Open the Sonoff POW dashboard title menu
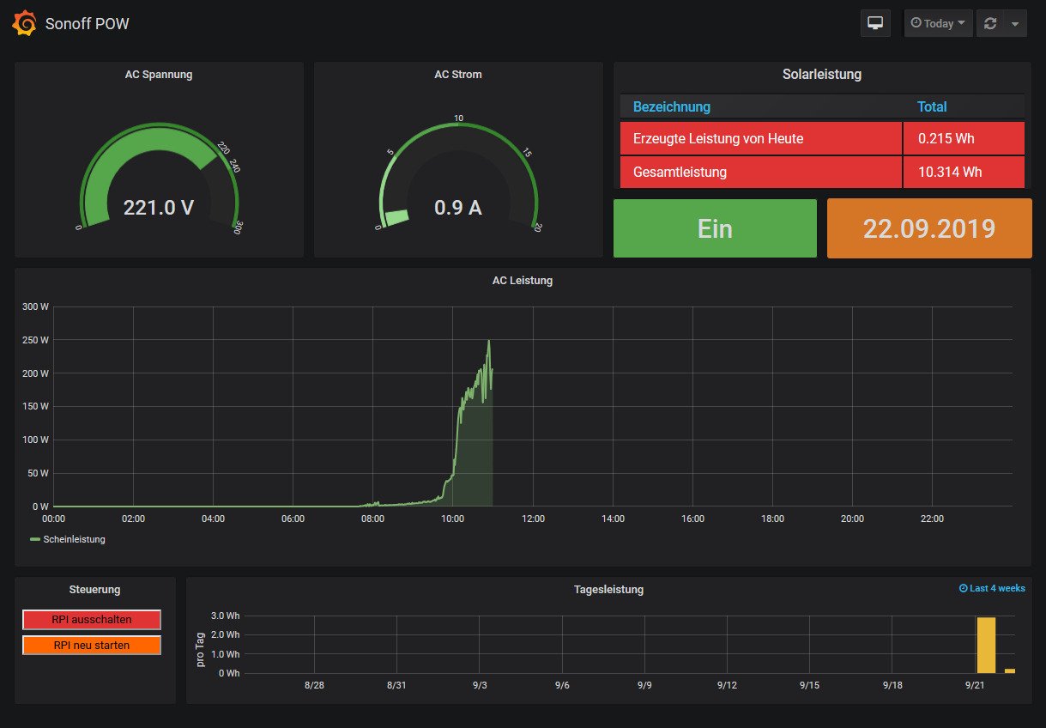The height and width of the screenshot is (728, 1046). [x=87, y=23]
